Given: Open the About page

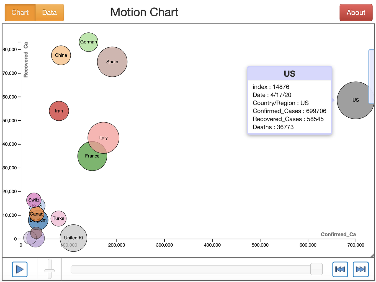Looking at the screenshot, I should pos(356,12).
